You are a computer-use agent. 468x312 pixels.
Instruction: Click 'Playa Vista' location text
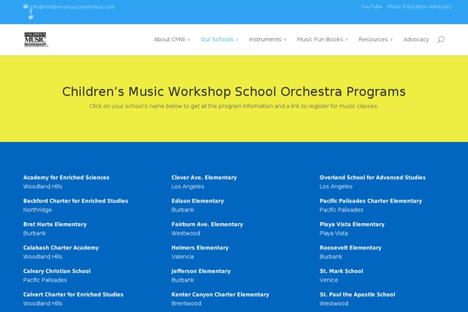coord(333,233)
